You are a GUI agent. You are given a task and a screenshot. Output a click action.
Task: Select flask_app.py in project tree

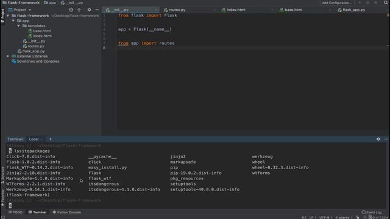(31, 51)
